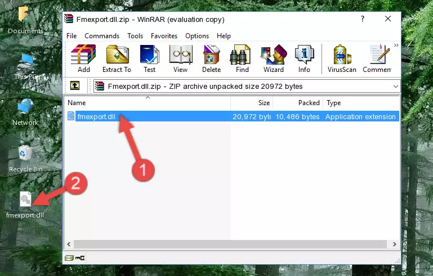Image resolution: width=433 pixels, height=276 pixels.
Task: Sort by the Name column header
Action: coord(148,103)
